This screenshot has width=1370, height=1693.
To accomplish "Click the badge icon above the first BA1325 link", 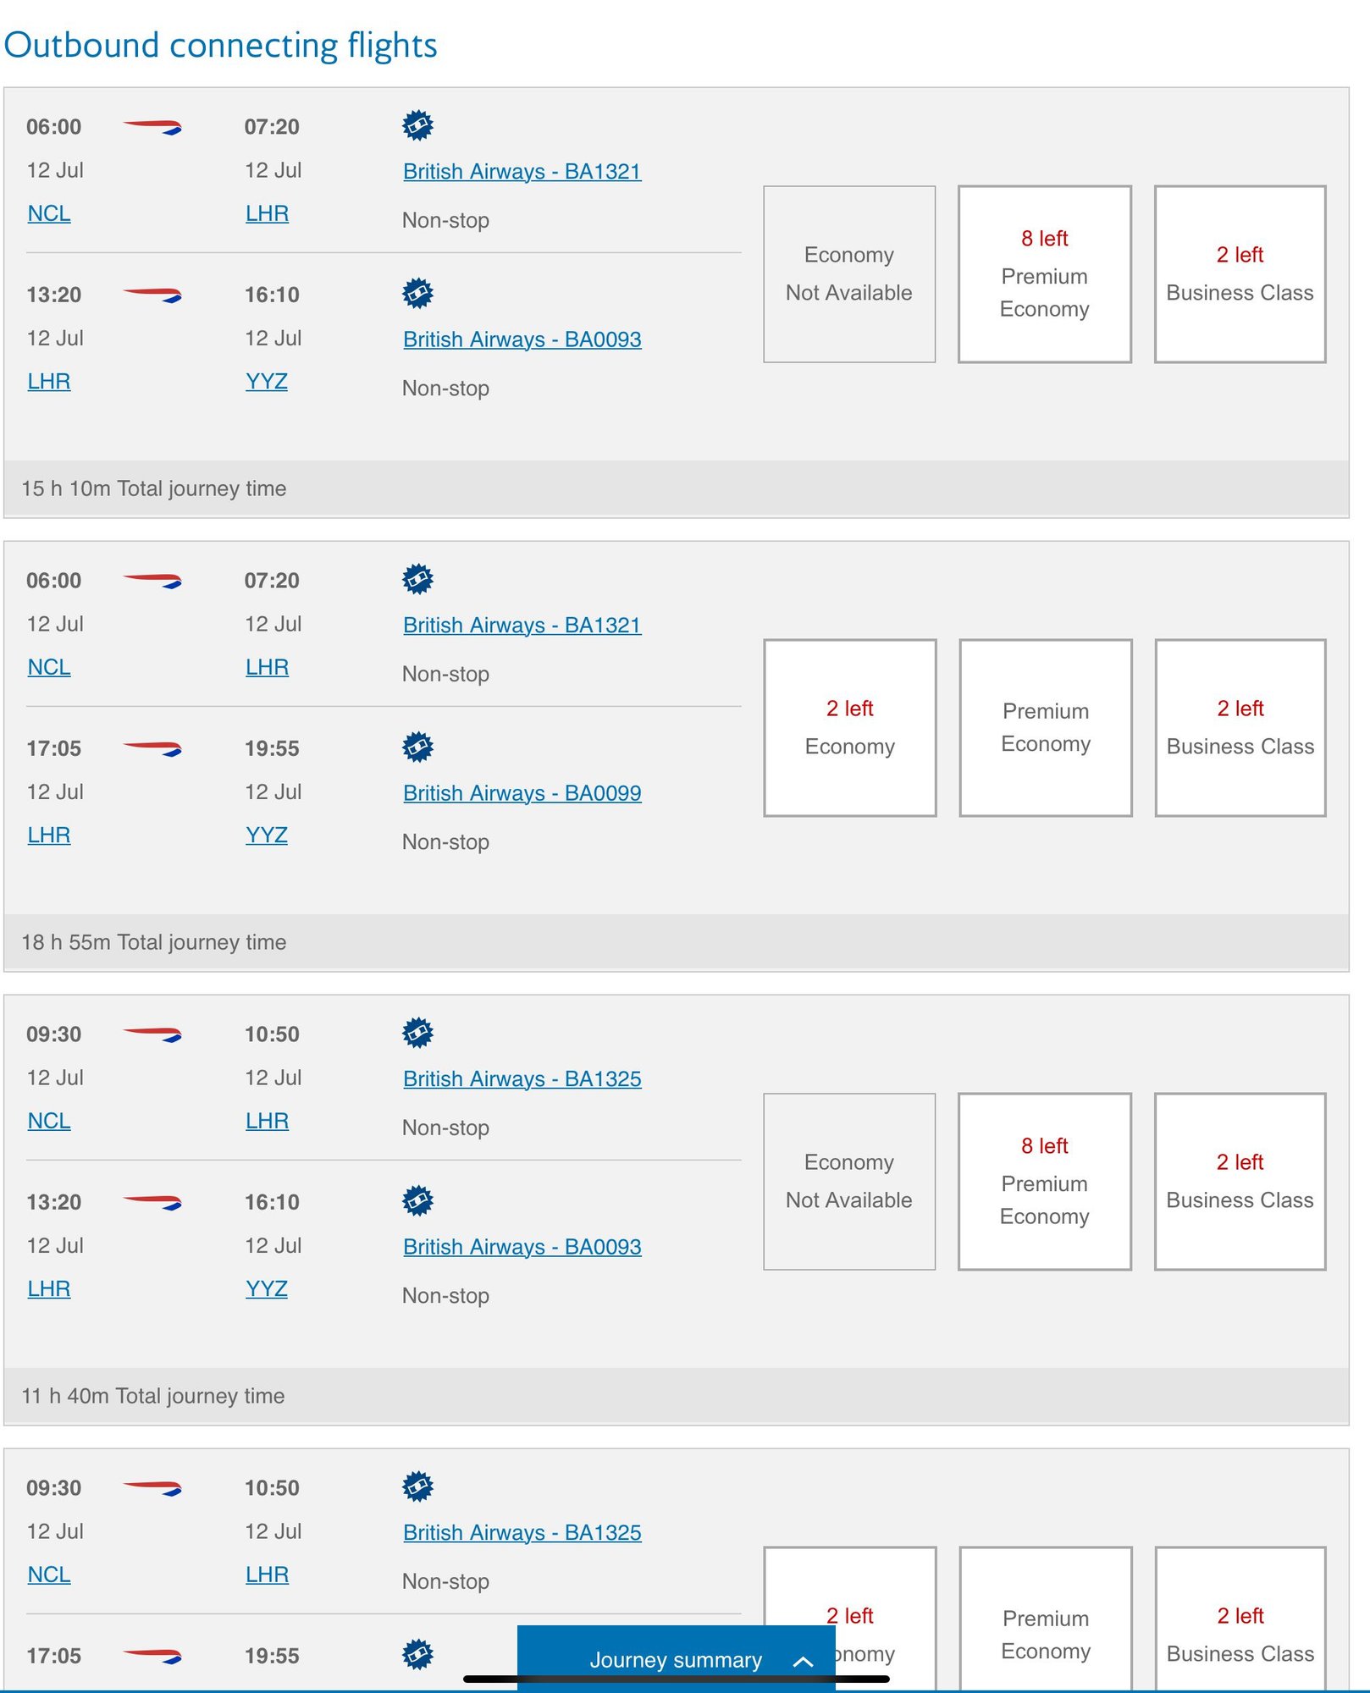I will pyautogui.click(x=417, y=1033).
